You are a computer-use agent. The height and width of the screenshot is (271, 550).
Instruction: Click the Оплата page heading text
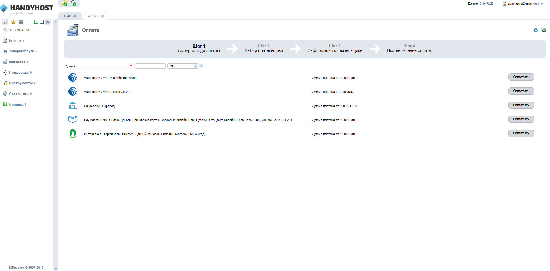tap(91, 30)
